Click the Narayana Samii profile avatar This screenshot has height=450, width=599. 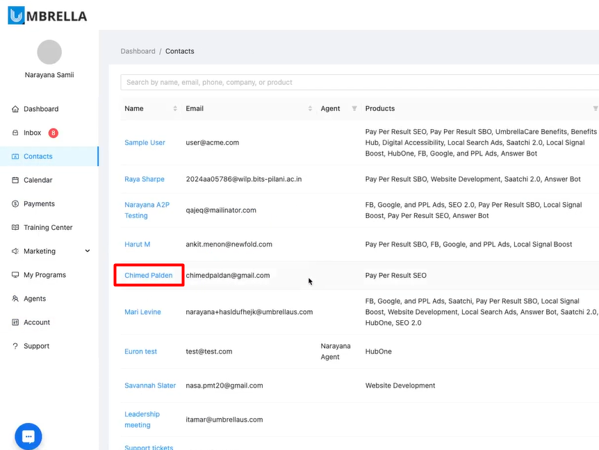click(x=49, y=52)
